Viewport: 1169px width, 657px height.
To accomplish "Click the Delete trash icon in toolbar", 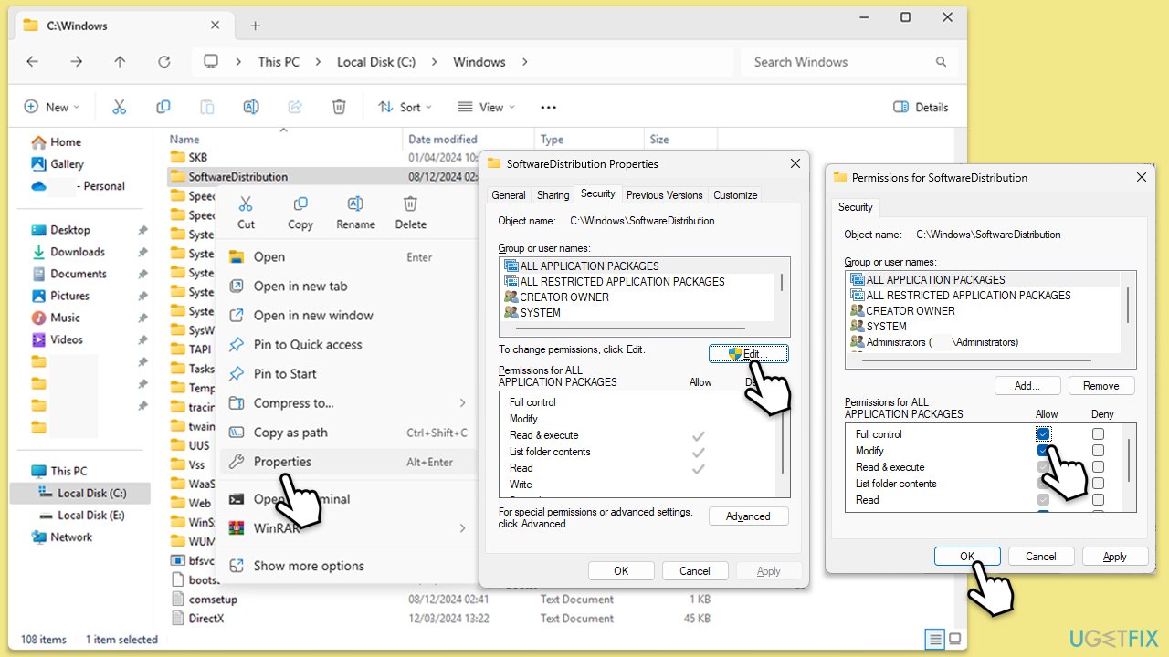I will (339, 107).
